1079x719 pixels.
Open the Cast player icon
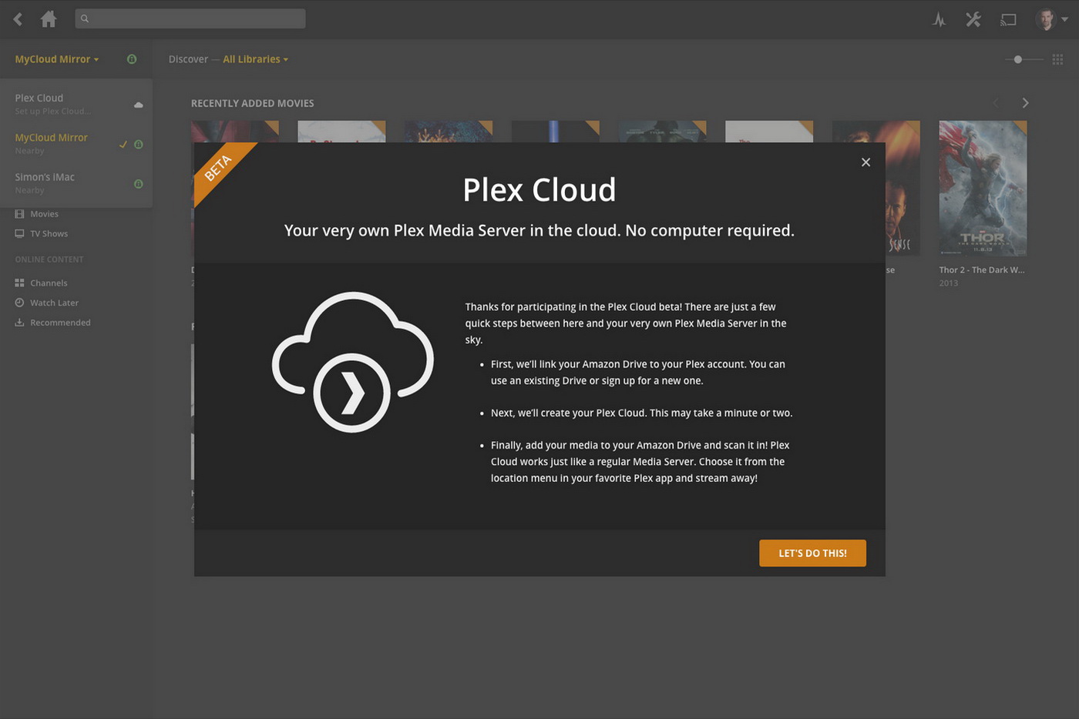1008,20
